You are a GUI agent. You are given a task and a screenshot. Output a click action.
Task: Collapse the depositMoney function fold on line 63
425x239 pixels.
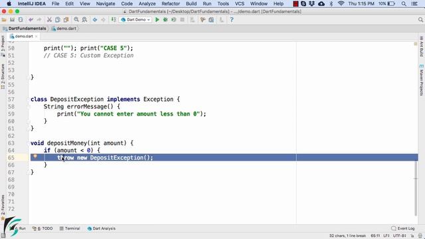pos(29,143)
